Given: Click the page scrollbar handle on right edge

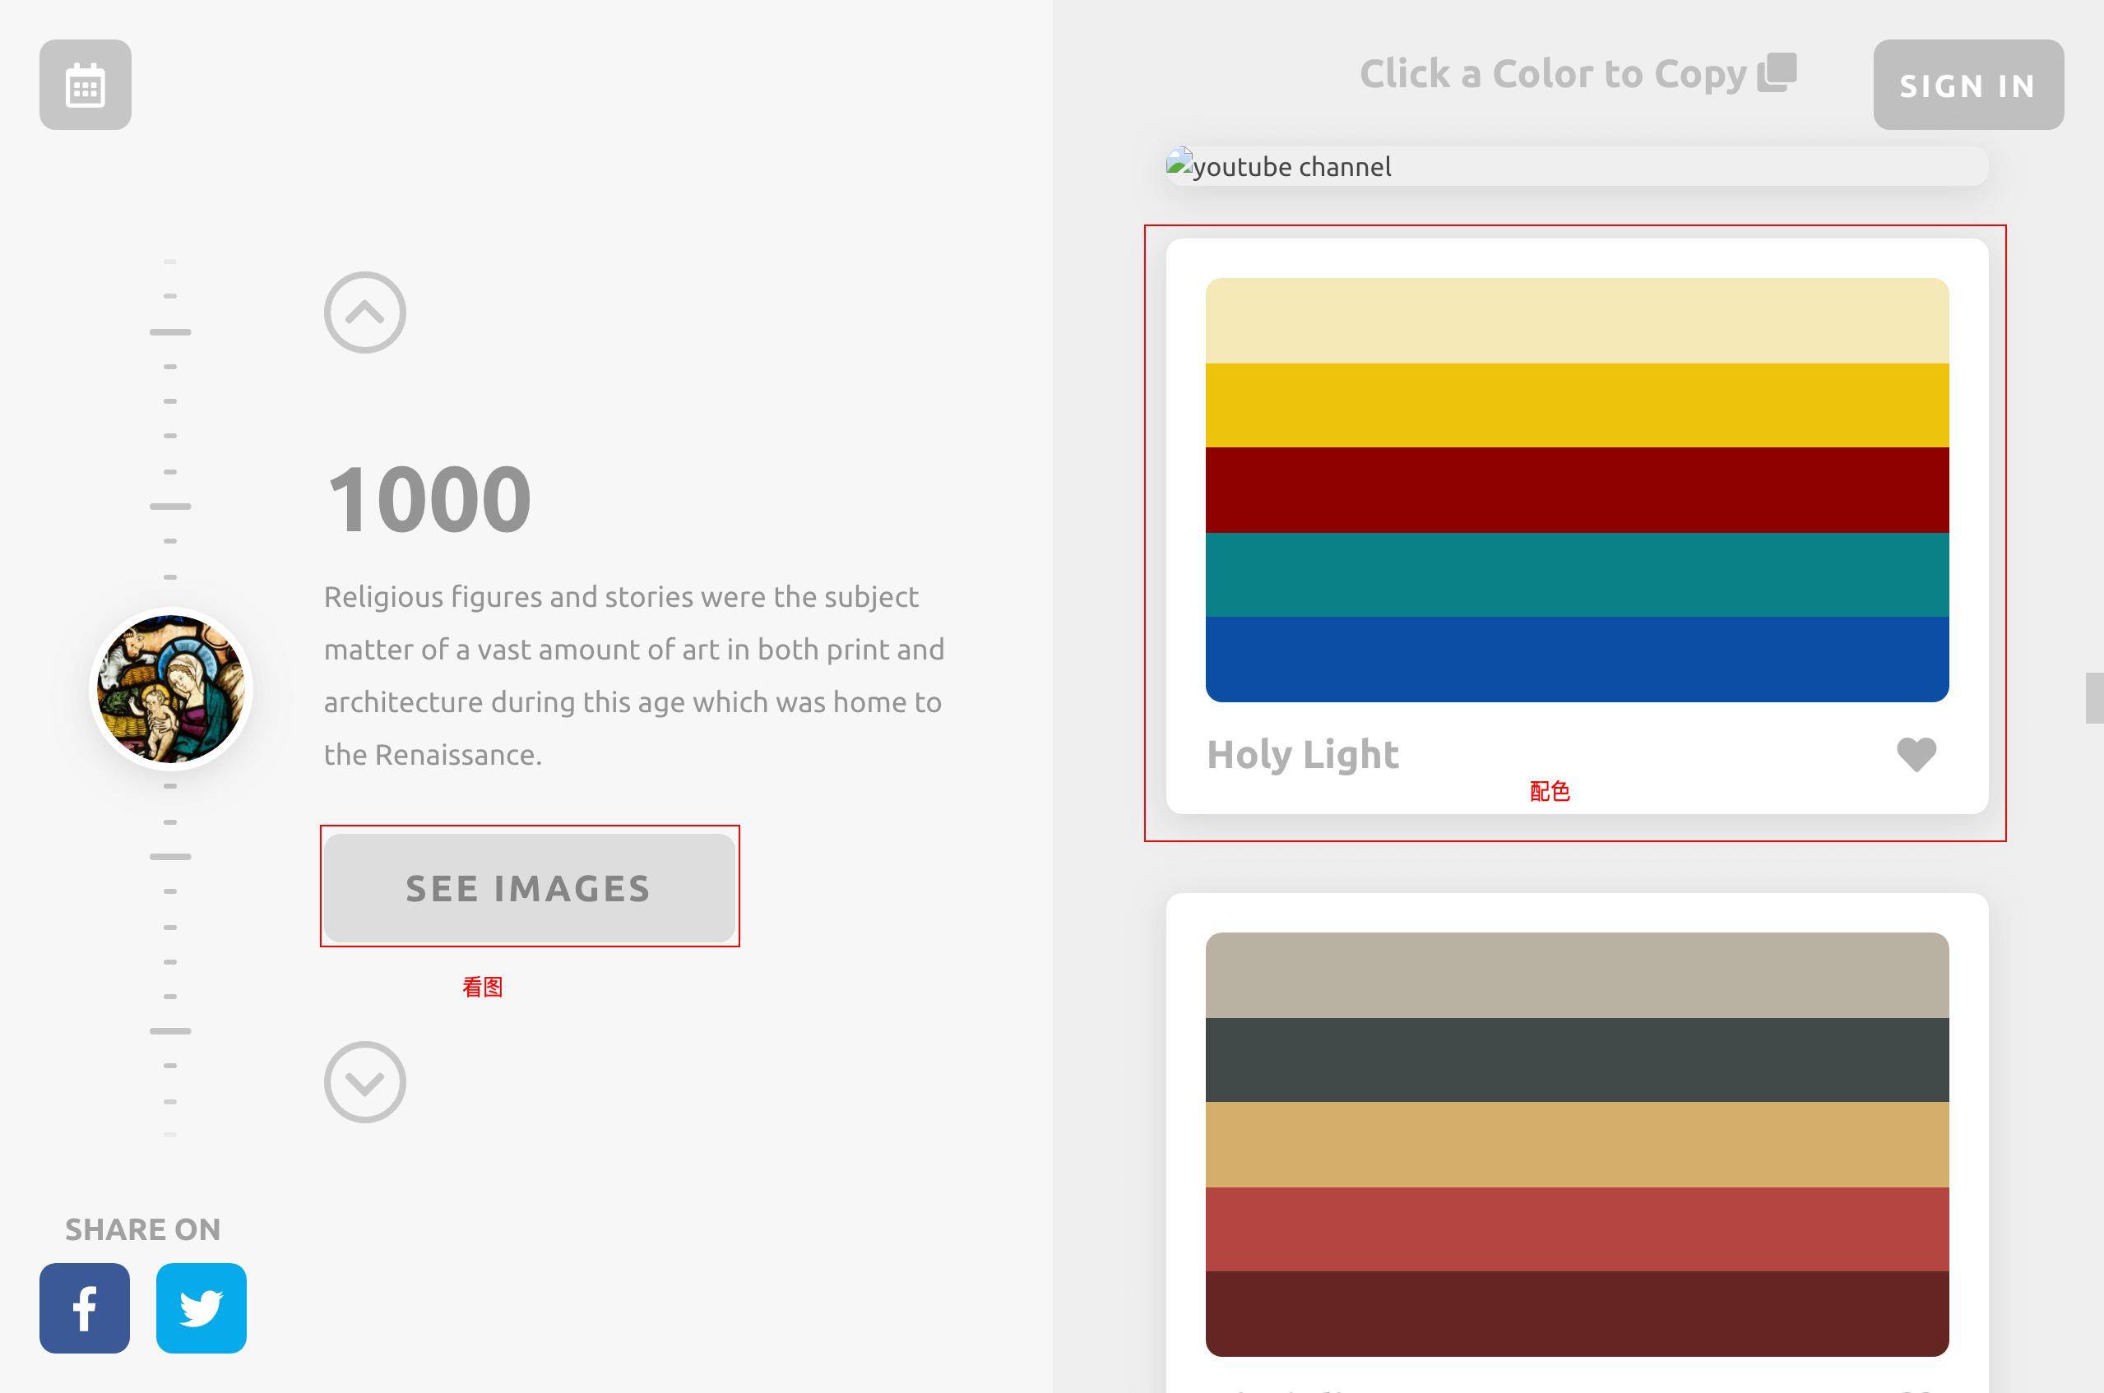Looking at the screenshot, I should pos(2094,698).
